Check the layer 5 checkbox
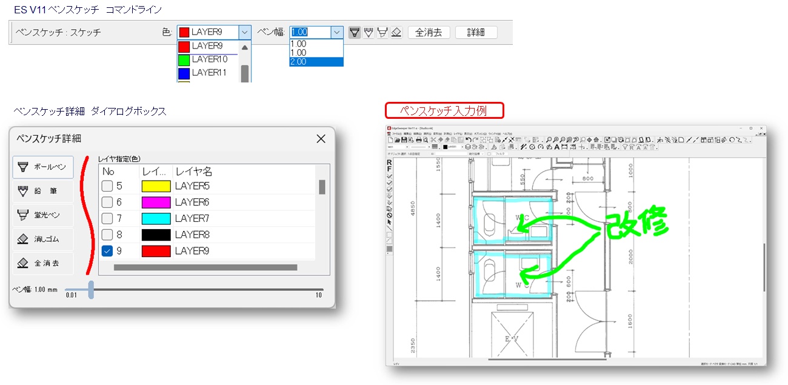 pyautogui.click(x=107, y=186)
